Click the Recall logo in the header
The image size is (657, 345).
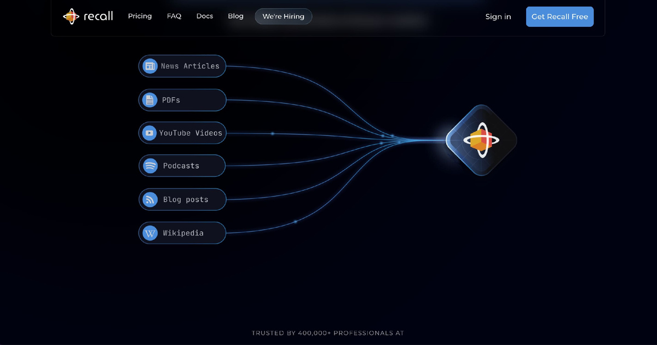click(x=88, y=16)
